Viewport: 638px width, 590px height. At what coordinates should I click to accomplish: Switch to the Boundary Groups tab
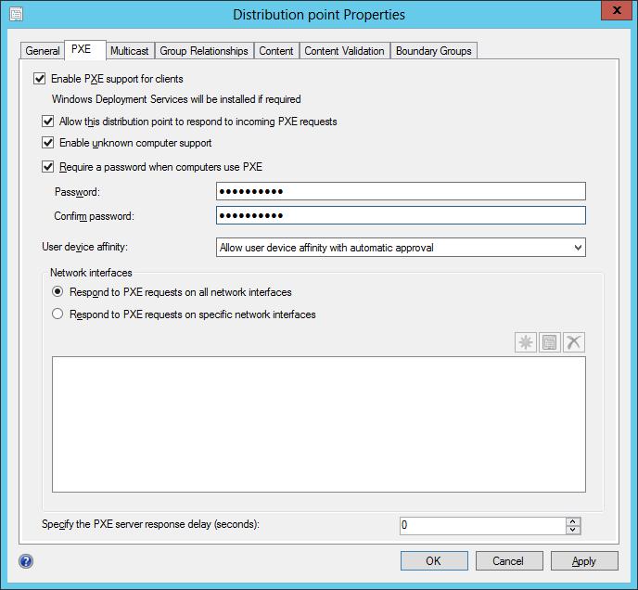click(434, 51)
